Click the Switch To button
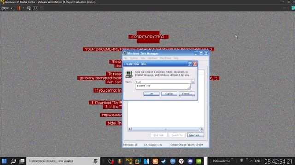Screen dimensions: 295x165 pos(177,135)
